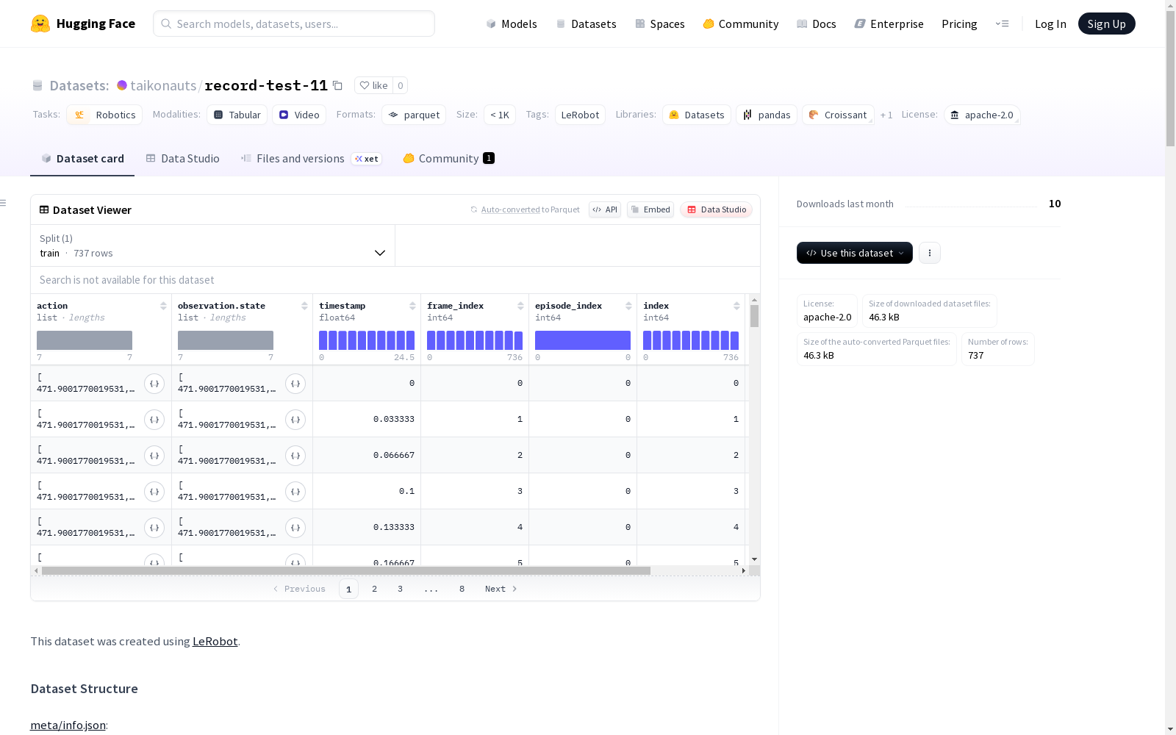This screenshot has height=735, width=1176.
Task: Expand observation.state cell in the 0.066667 row
Action: 295,456
